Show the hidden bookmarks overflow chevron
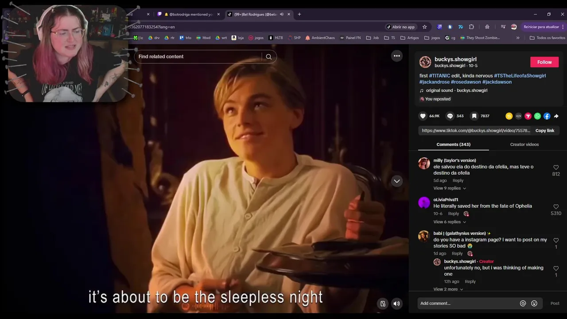Viewport: 567px width, 319px height. point(518,38)
